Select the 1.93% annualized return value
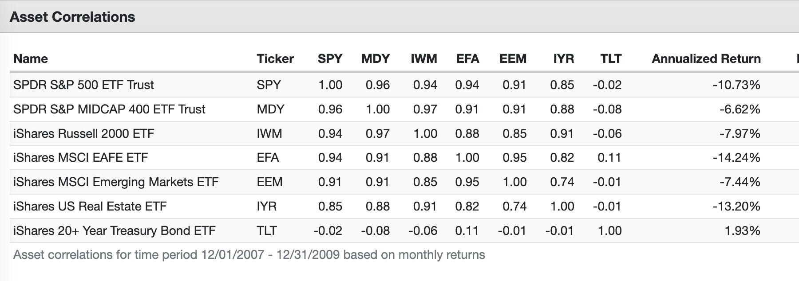Screen dimensions: 799x281 tap(742, 231)
